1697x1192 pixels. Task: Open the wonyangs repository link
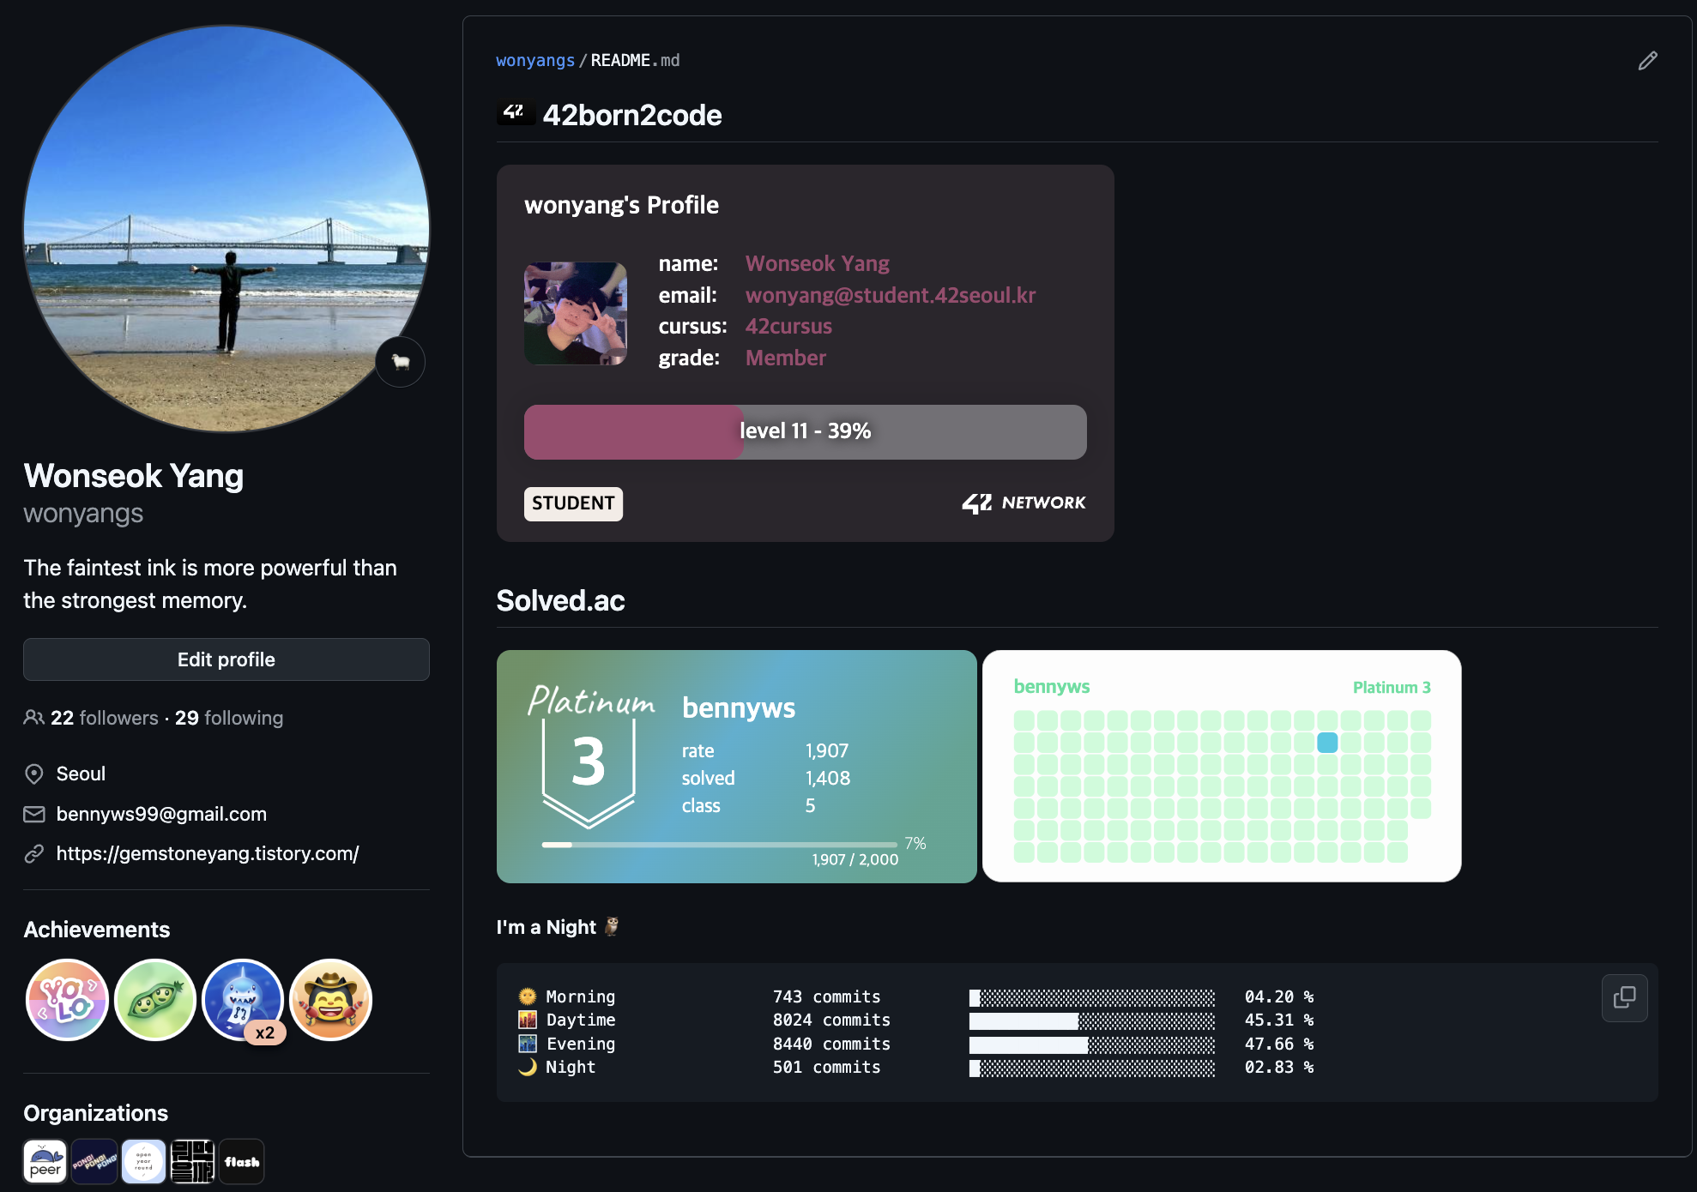click(x=534, y=61)
